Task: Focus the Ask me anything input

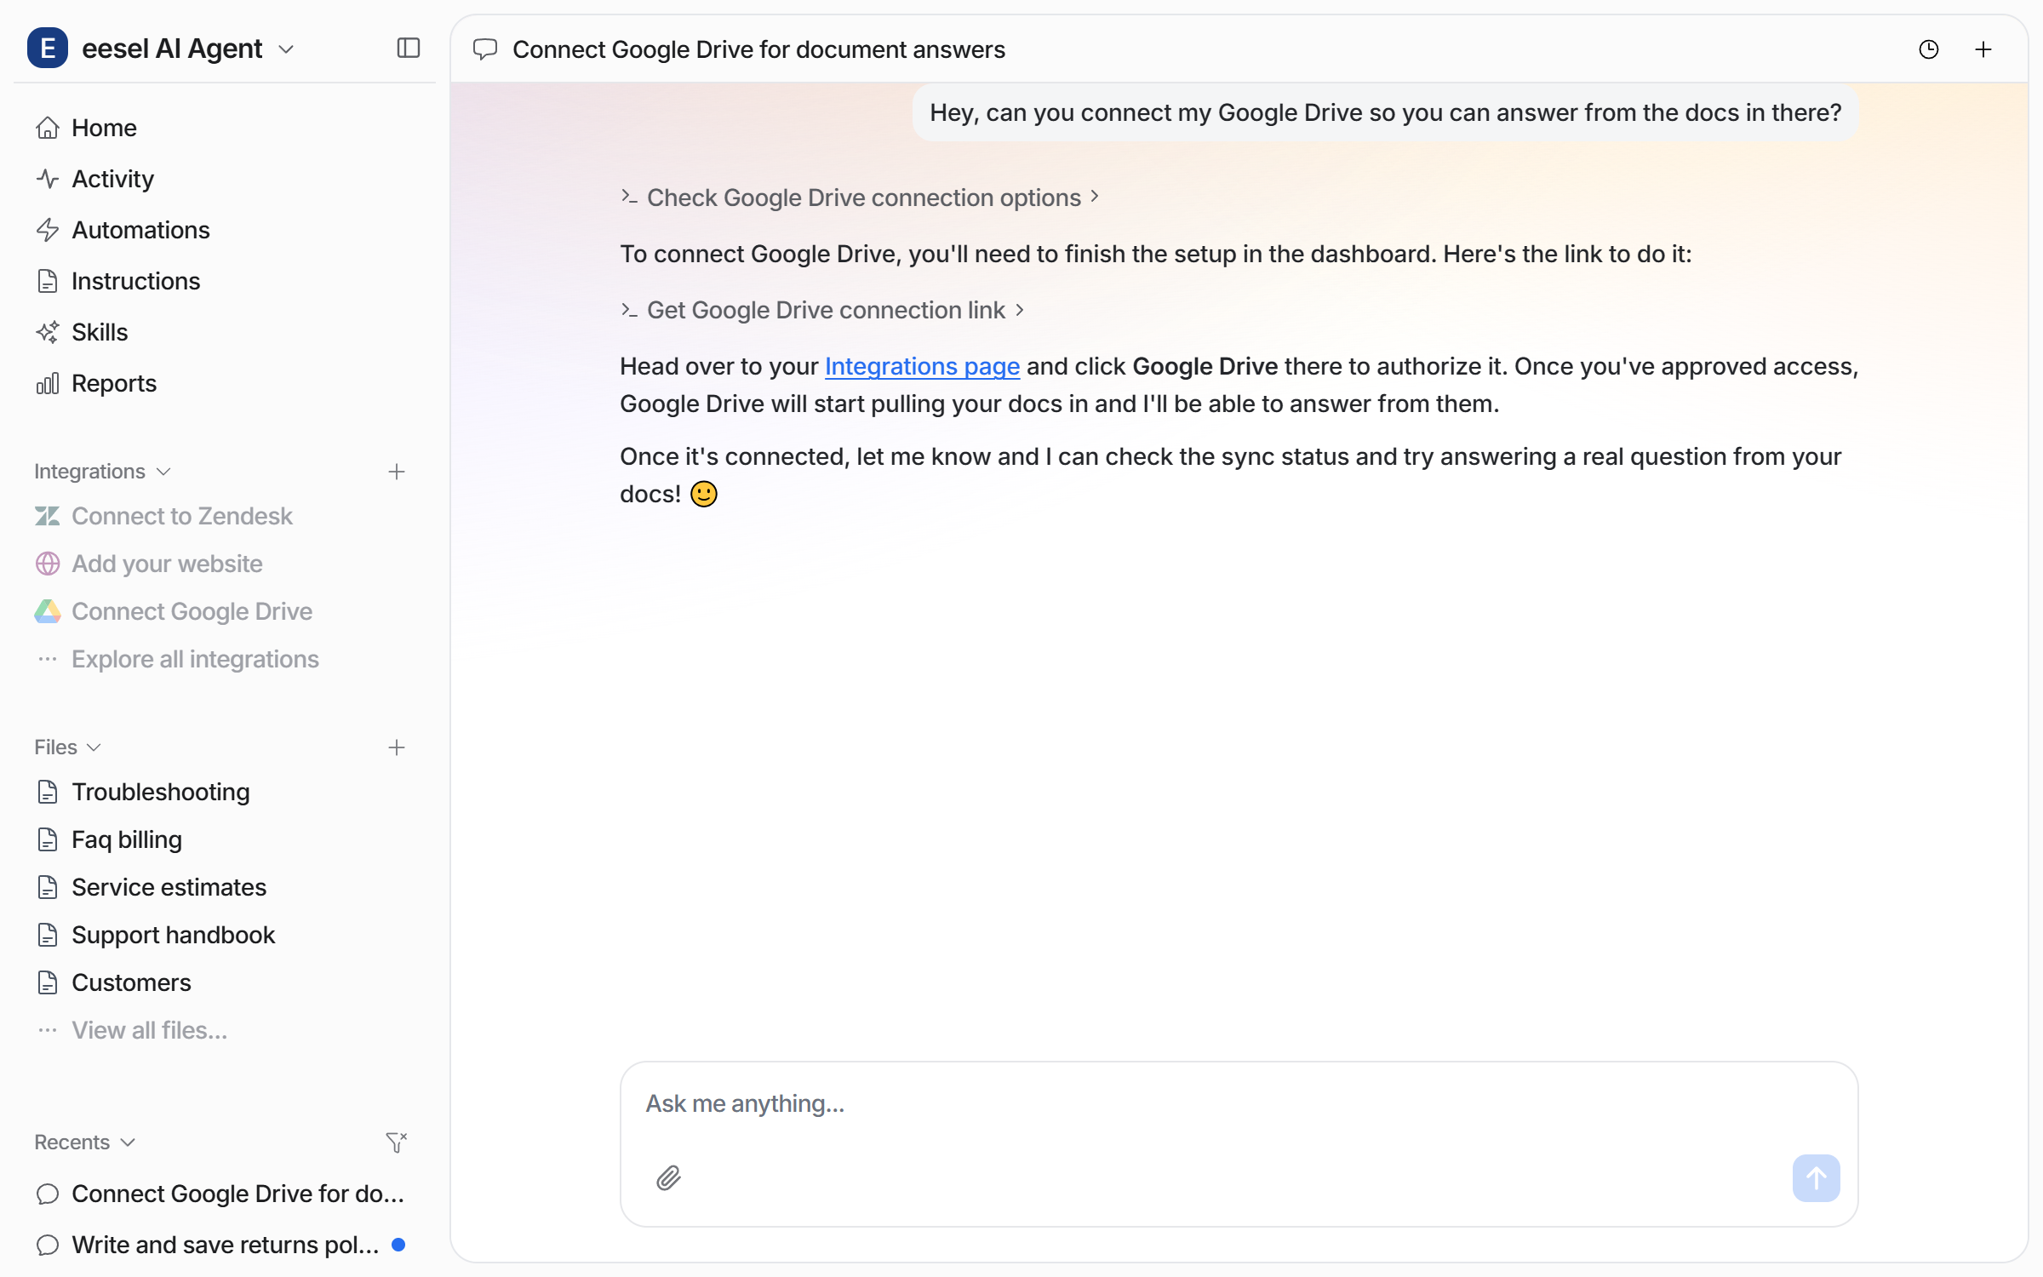Action: click(1239, 1104)
